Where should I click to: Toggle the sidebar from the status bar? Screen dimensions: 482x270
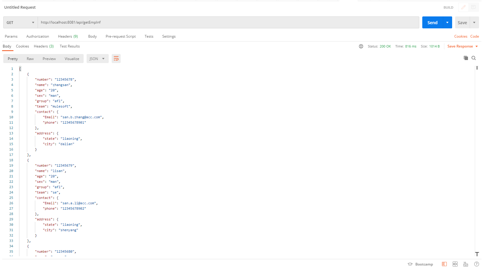[444, 264]
